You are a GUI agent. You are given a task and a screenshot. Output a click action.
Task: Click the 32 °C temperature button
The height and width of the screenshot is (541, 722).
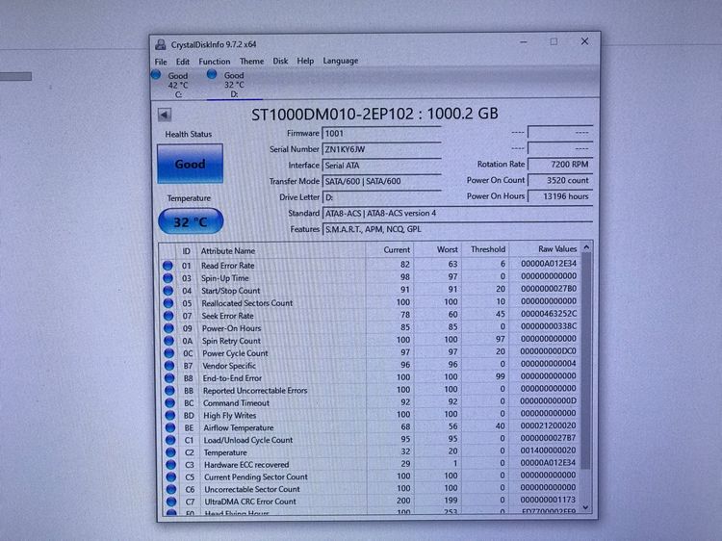point(191,221)
